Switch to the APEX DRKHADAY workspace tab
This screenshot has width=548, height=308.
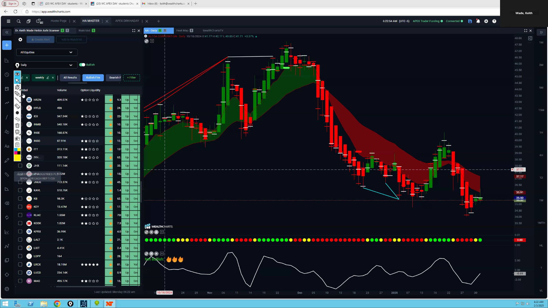click(127, 21)
